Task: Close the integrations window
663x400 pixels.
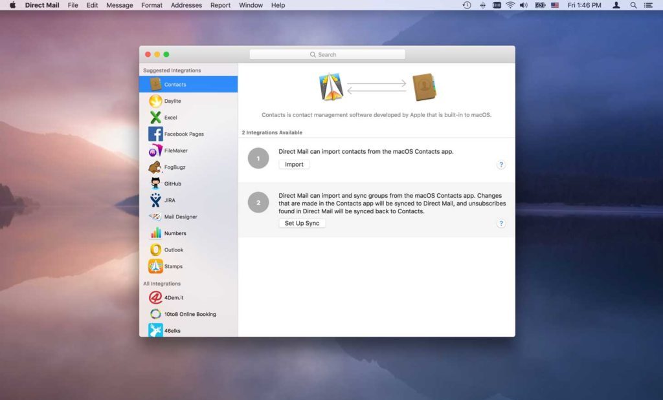Action: pos(148,54)
